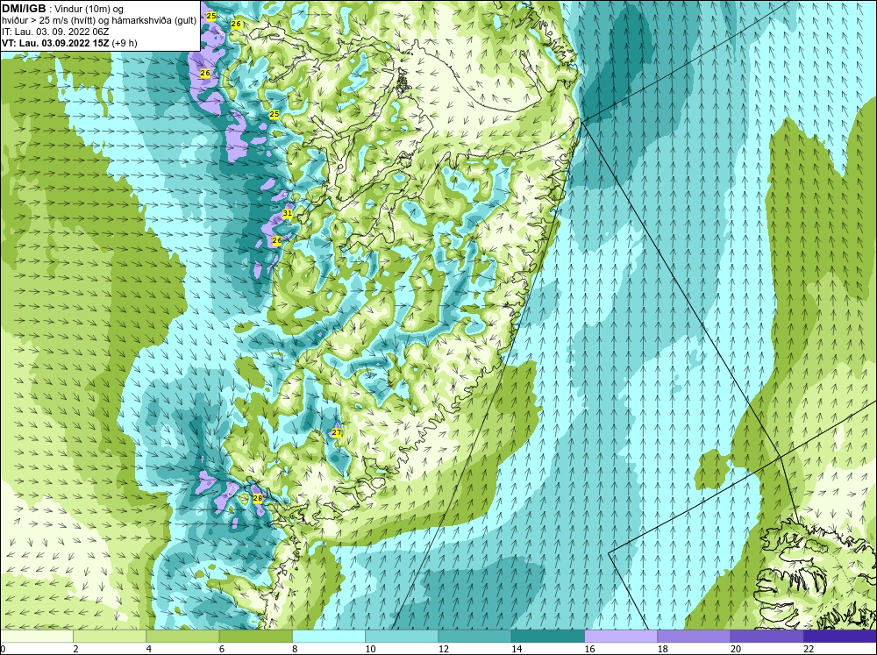877x655 pixels.
Task: Click the 'Vindur (10m) og' header text
Action: (x=90, y=9)
